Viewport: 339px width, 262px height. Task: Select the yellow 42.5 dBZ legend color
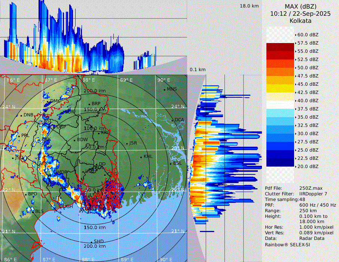[280, 88]
